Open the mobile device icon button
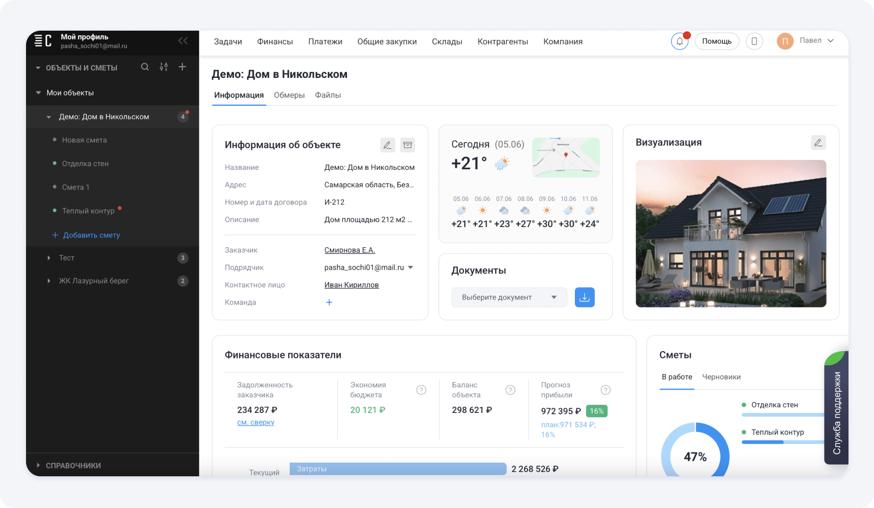This screenshot has height=508, width=874. click(754, 42)
